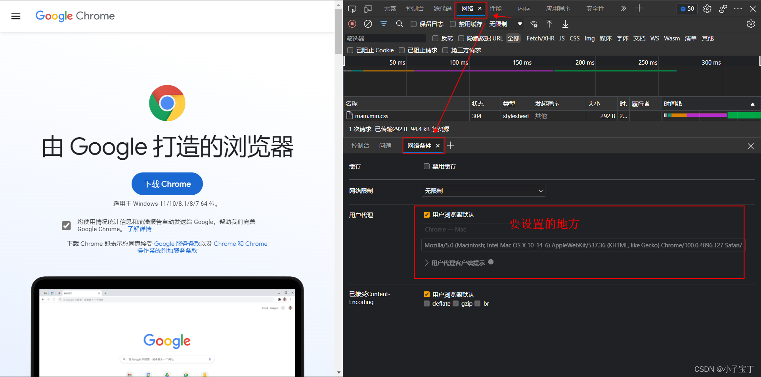
Task: Click the inspect element picker icon
Action: click(x=352, y=9)
